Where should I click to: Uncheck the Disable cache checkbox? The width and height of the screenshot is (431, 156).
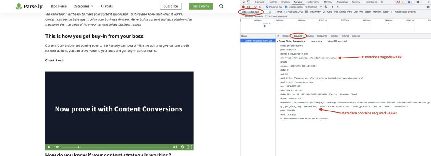(x=286, y=7)
